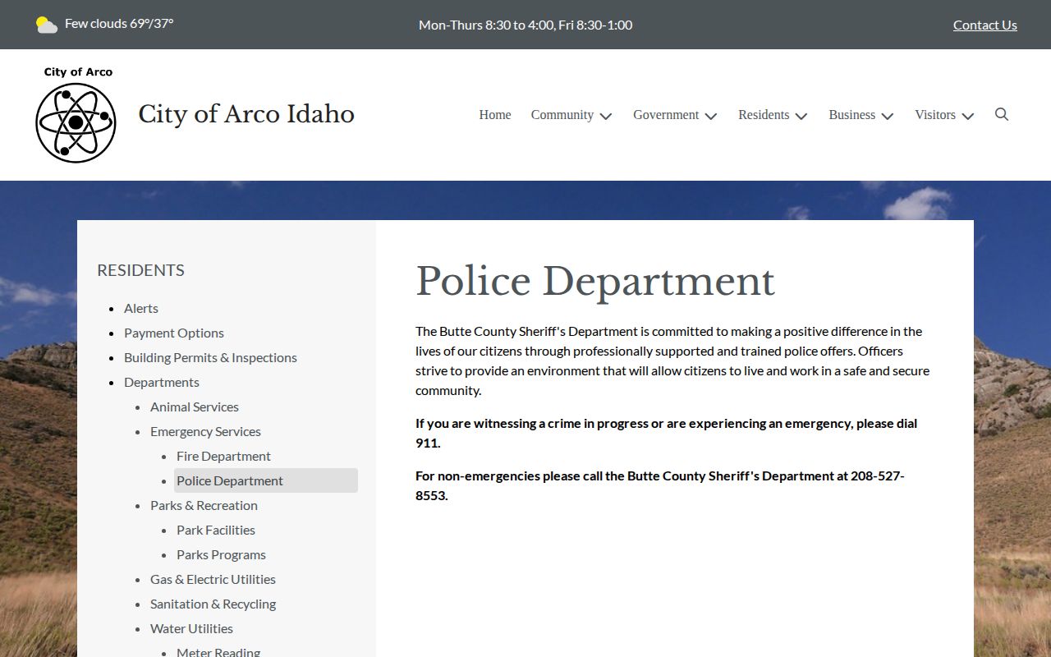This screenshot has height=657, width=1051.
Task: Open the Business nav item
Action: 852,115
